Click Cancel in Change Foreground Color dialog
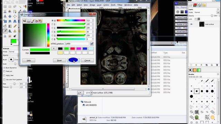This screenshot has height=124, width=221. (87, 61)
